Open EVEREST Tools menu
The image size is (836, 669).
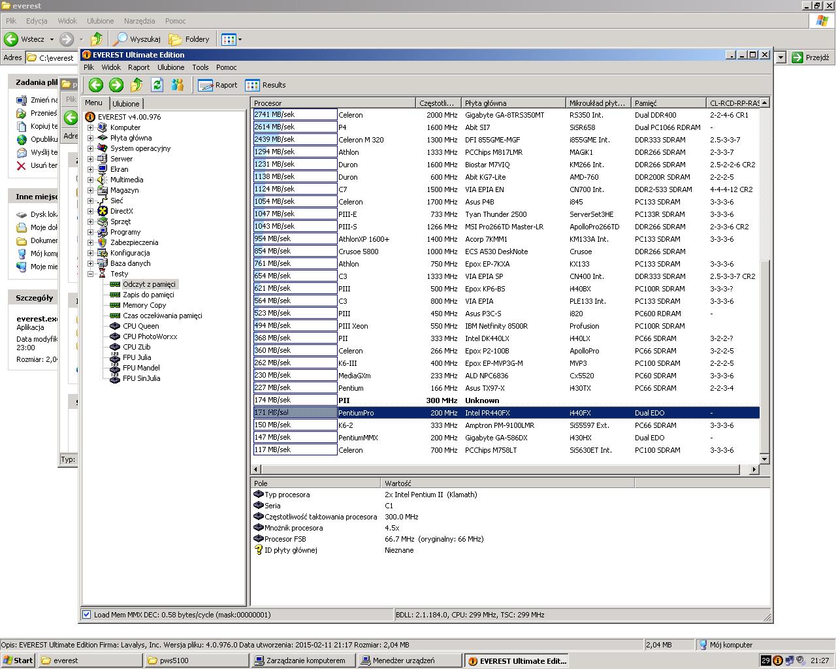click(201, 67)
